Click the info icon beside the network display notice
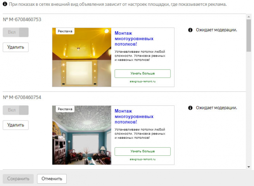The image size is (254, 186). coord(5,4)
